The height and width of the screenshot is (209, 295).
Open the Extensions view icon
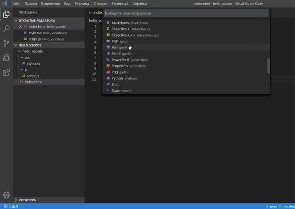click(6, 73)
